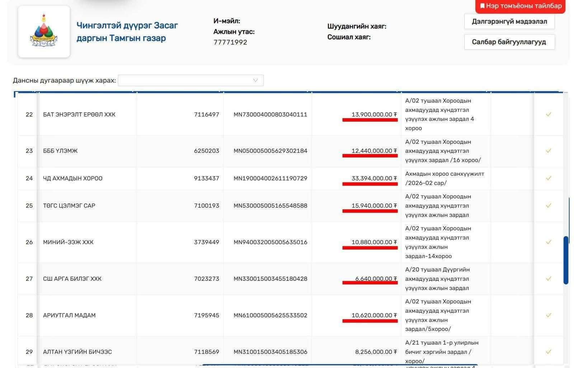The image size is (574, 368).
Task: Click checkmark for ЧД АХМАДЫН ХОРОО row
Action: (x=548, y=178)
